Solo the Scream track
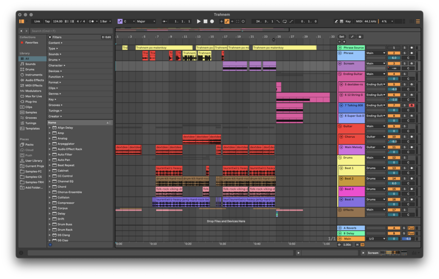The image size is (439, 279). coord(404,63)
